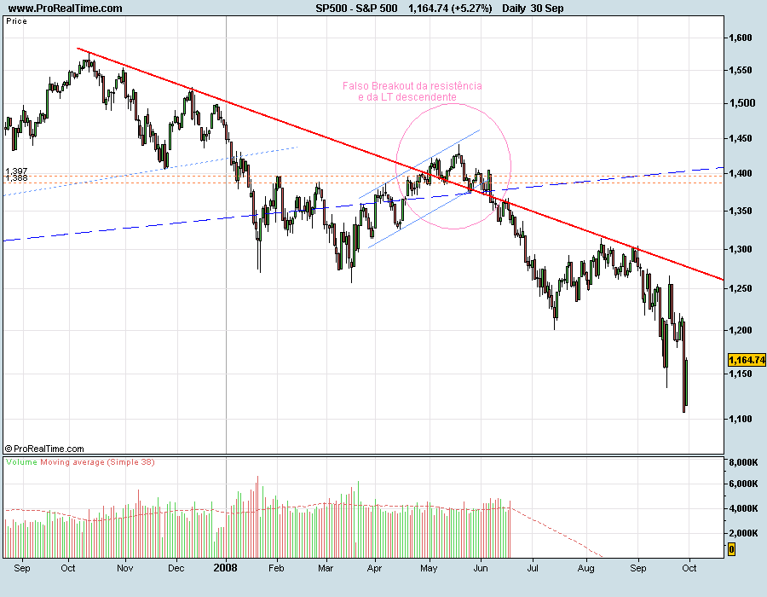Click the May label on time axis
Viewport: 767px width, 597px height.
429,569
